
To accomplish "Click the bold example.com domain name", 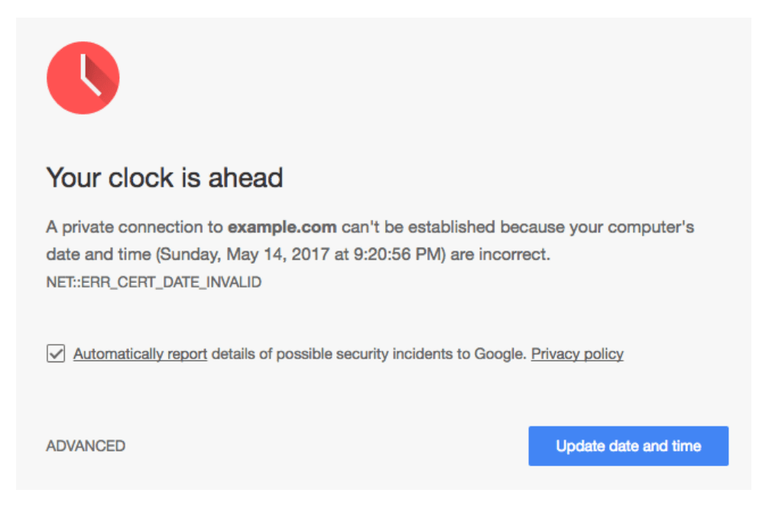I will coord(283,228).
